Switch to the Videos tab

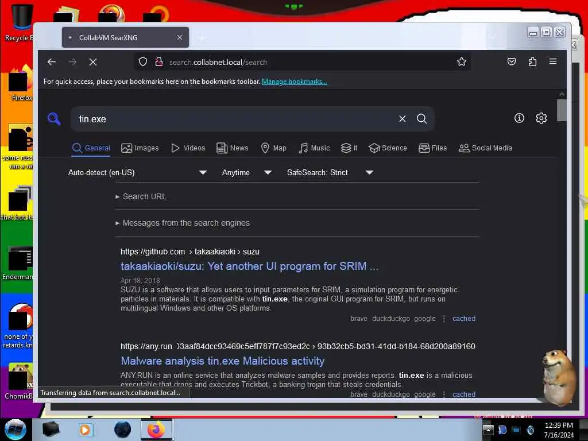point(188,148)
